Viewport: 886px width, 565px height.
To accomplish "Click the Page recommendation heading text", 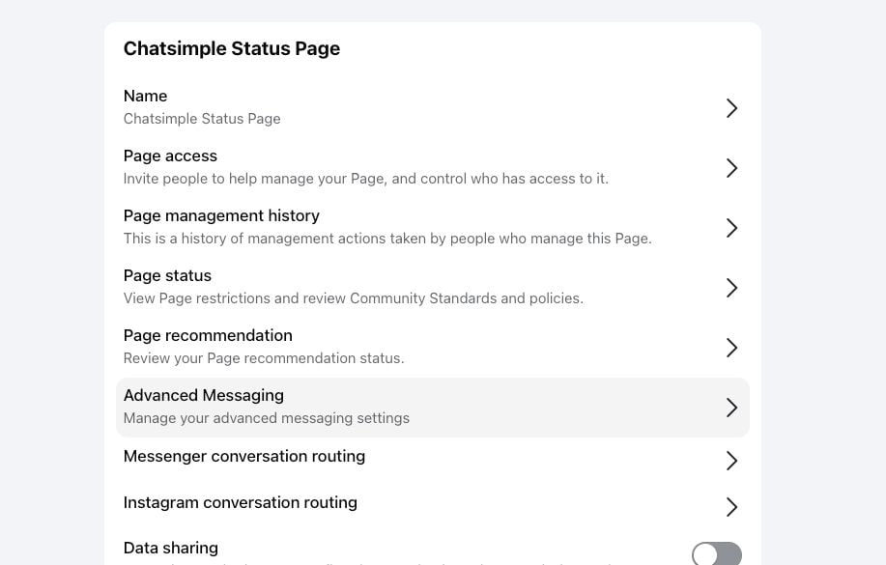I will pos(208,336).
